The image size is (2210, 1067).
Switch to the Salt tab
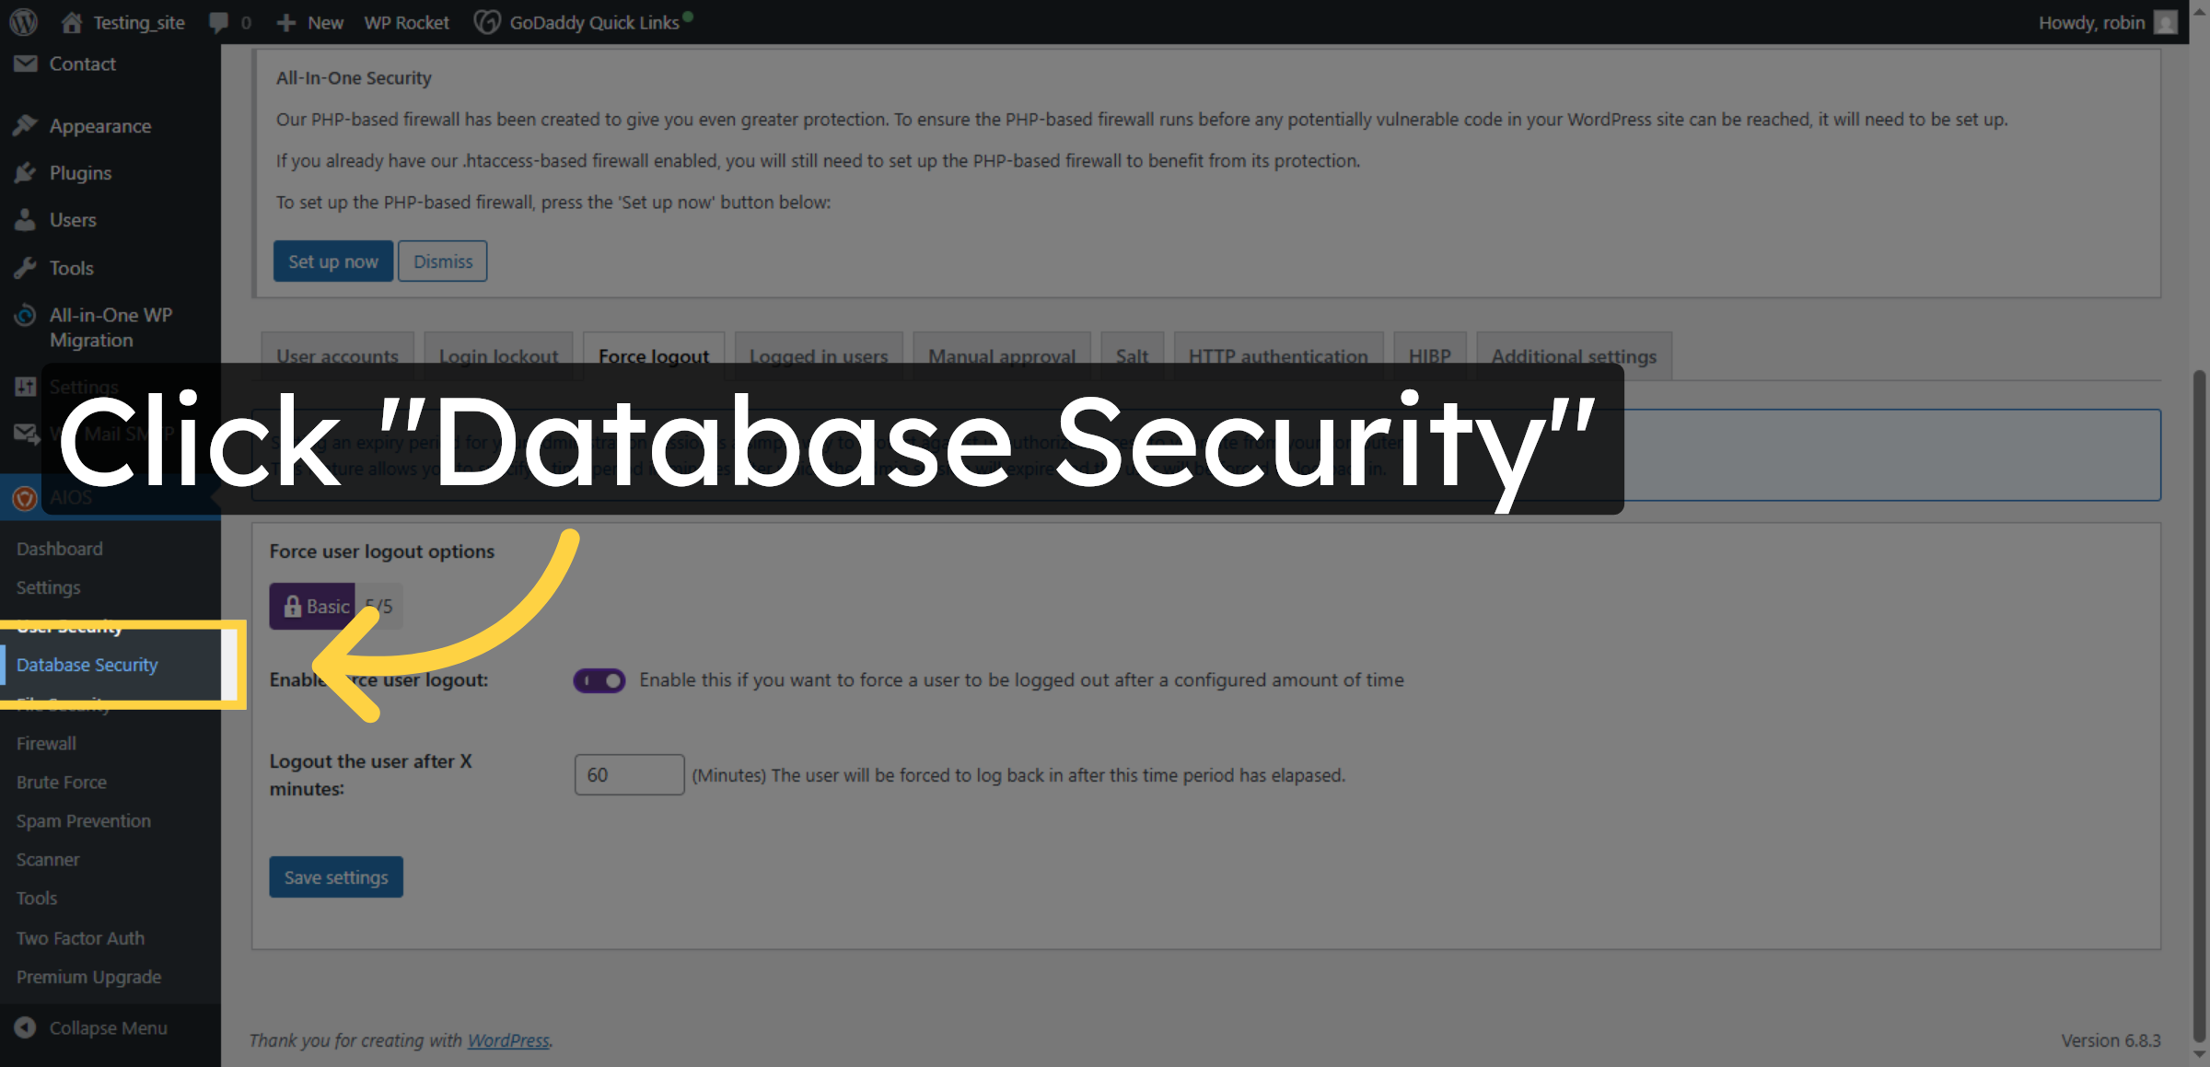pos(1132,356)
